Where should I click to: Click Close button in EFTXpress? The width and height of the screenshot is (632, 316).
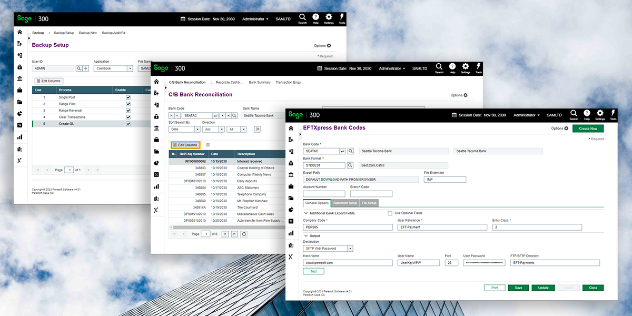[x=593, y=288]
